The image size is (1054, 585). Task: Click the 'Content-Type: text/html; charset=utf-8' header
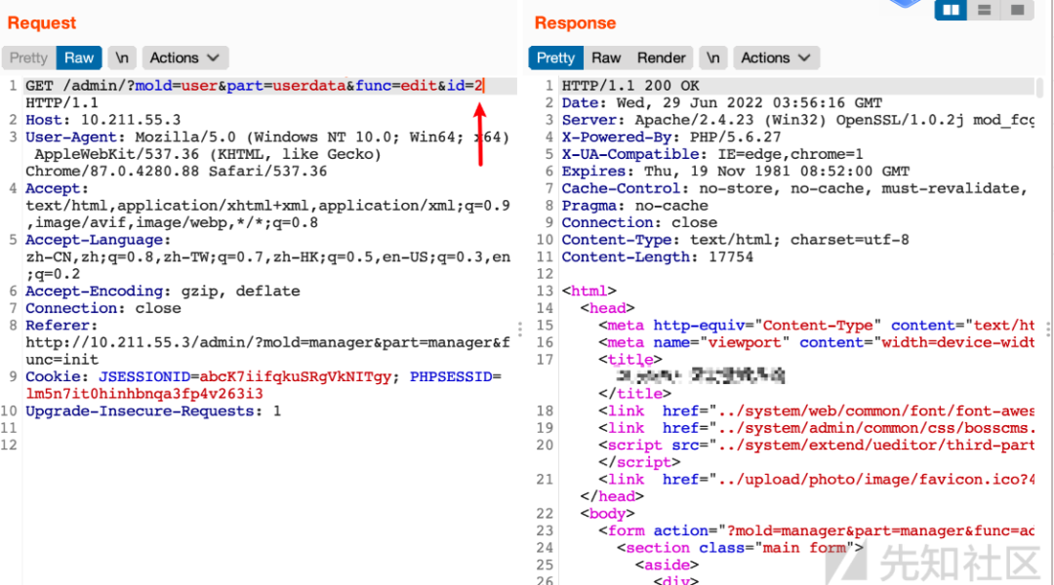coord(736,240)
